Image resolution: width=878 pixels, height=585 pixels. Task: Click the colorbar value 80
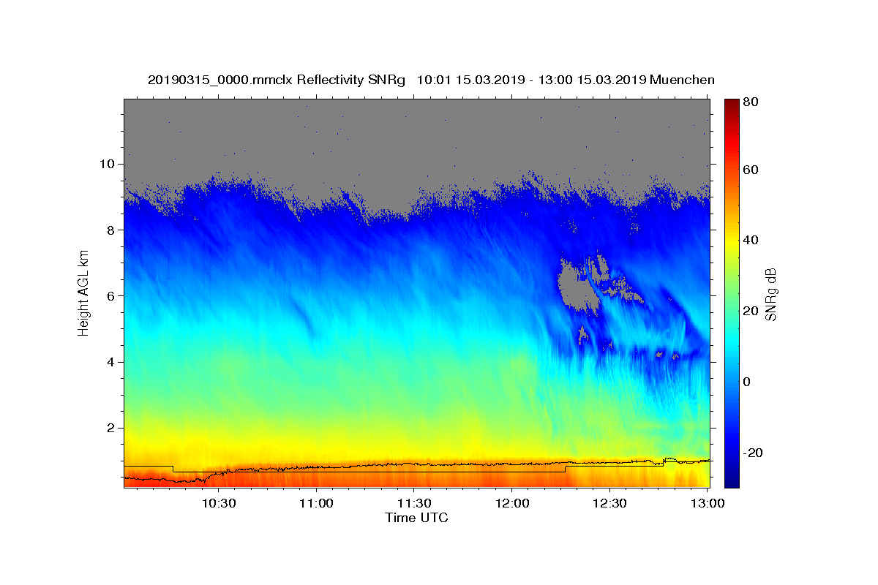[751, 102]
